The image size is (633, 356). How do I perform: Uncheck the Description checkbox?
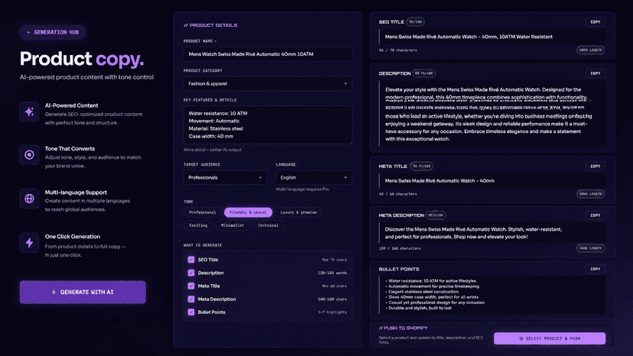191,273
